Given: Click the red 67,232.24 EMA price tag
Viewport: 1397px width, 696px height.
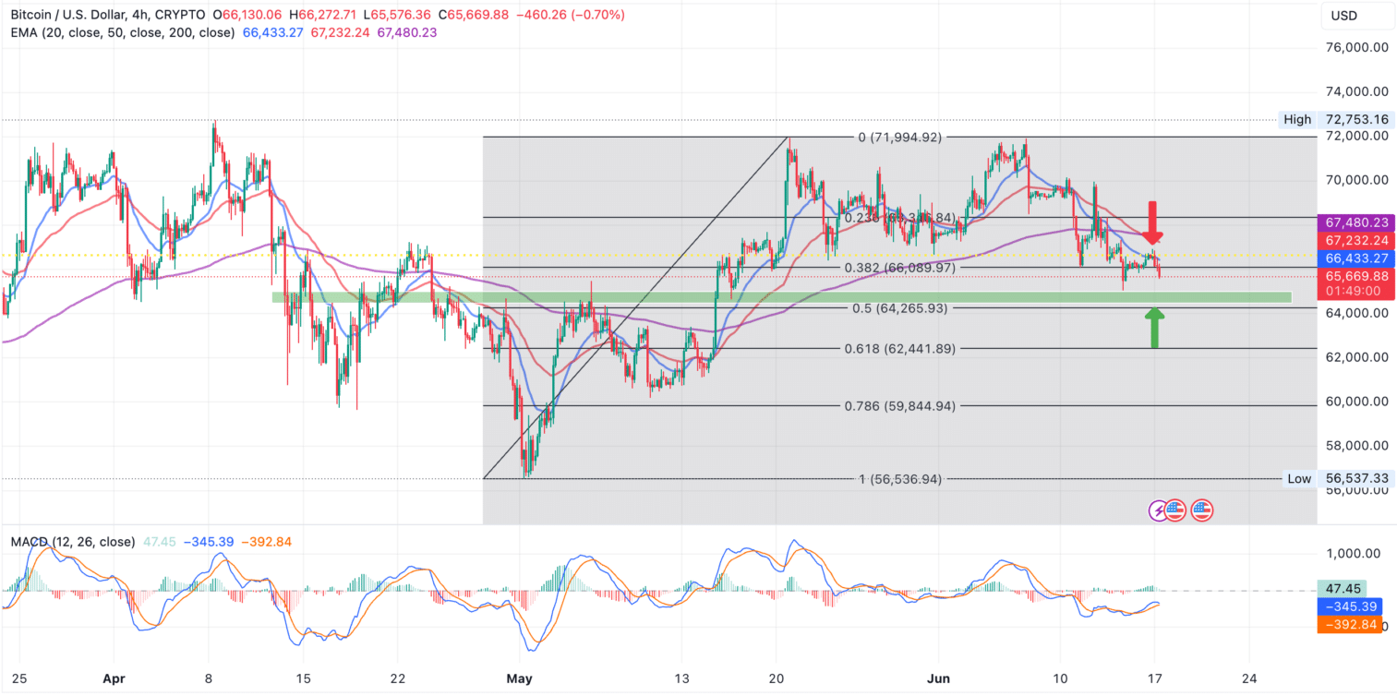Looking at the screenshot, I should click(x=1356, y=239).
